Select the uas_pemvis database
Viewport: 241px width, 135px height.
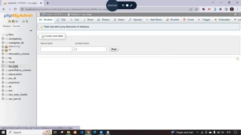(x=15, y=99)
